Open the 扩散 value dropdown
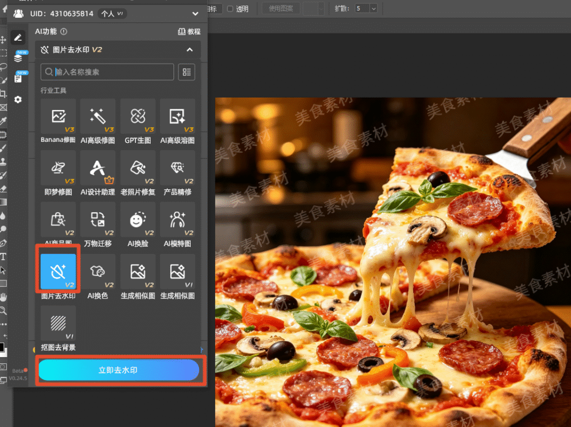571x427 pixels. (374, 8)
